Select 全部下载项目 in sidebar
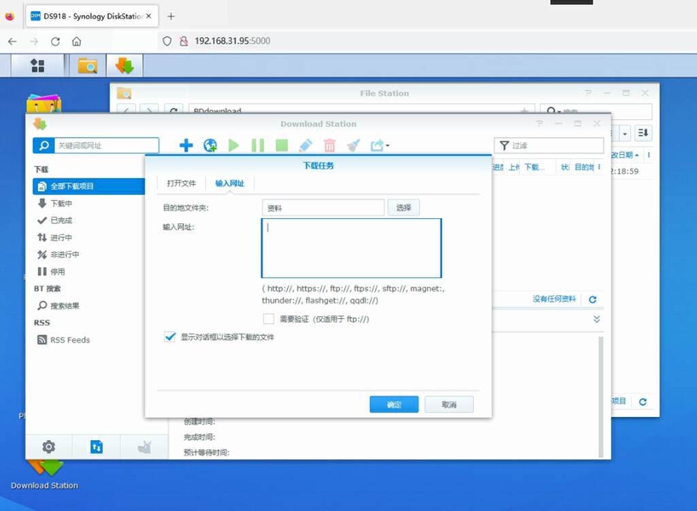Screen dimensions: 697x511 (89, 186)
